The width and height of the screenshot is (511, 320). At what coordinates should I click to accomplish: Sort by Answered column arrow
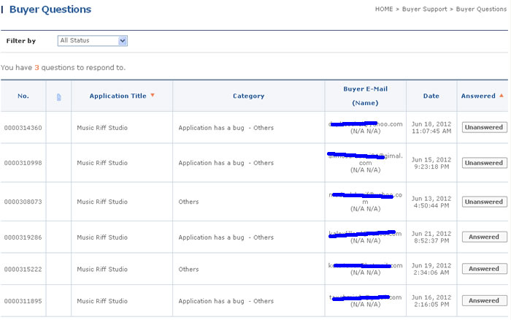click(502, 96)
